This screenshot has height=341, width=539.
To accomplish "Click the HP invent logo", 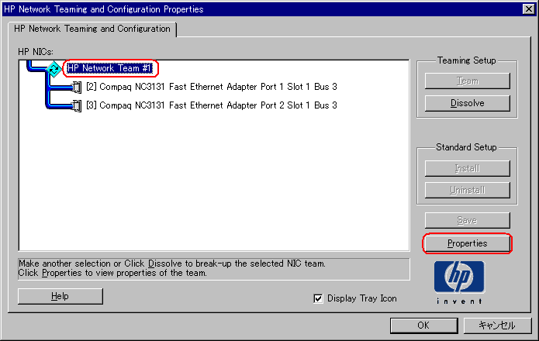I will pos(459,282).
